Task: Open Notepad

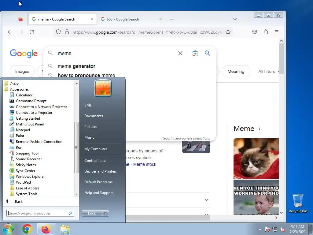Action: [x=23, y=130]
